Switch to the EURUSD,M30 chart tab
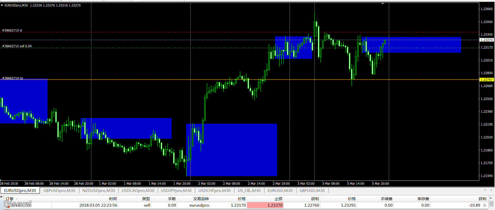The image size is (495, 210). 280,190
